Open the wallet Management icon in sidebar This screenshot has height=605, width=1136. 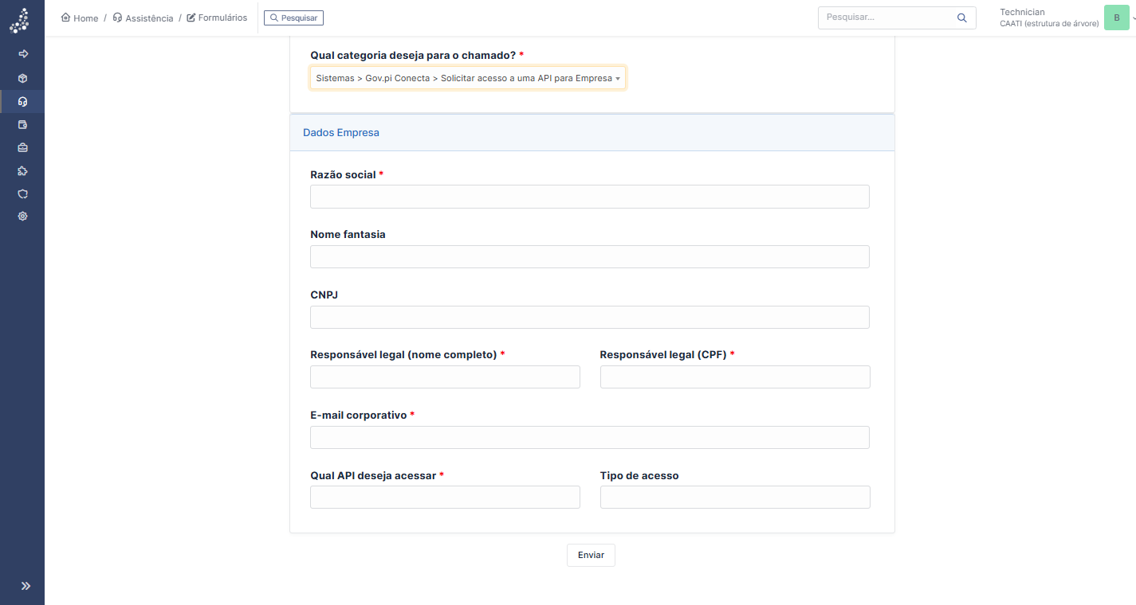[x=22, y=125]
